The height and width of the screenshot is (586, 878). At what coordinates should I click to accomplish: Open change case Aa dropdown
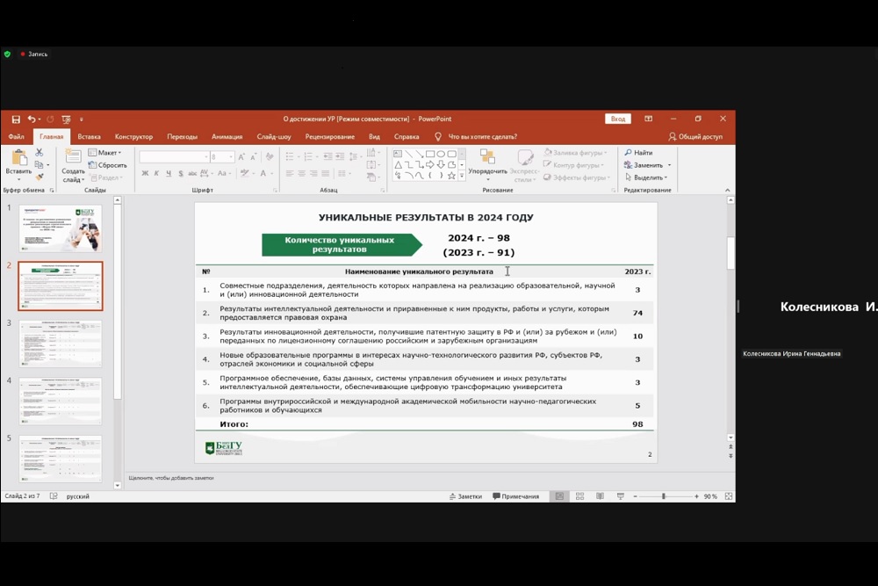[224, 173]
